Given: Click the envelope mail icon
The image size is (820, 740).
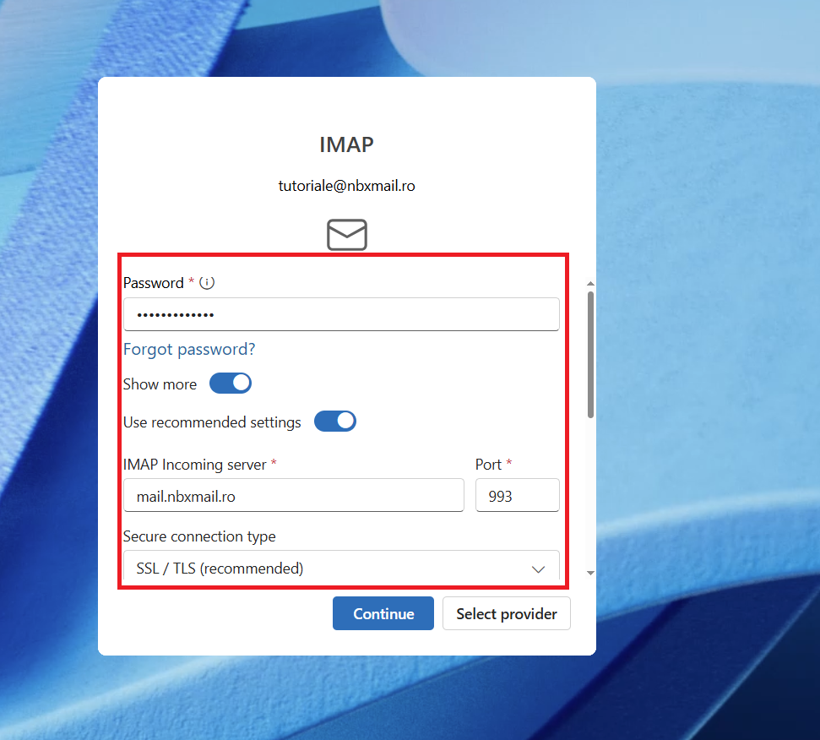Looking at the screenshot, I should [347, 235].
